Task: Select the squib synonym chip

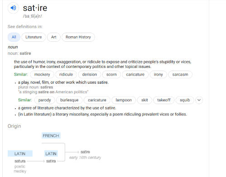Action: coord(185,100)
